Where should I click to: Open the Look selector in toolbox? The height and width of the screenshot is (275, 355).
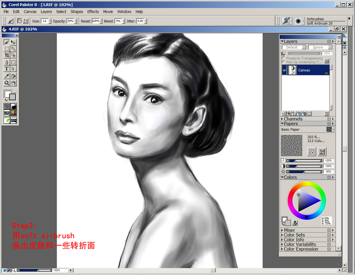[14, 120]
